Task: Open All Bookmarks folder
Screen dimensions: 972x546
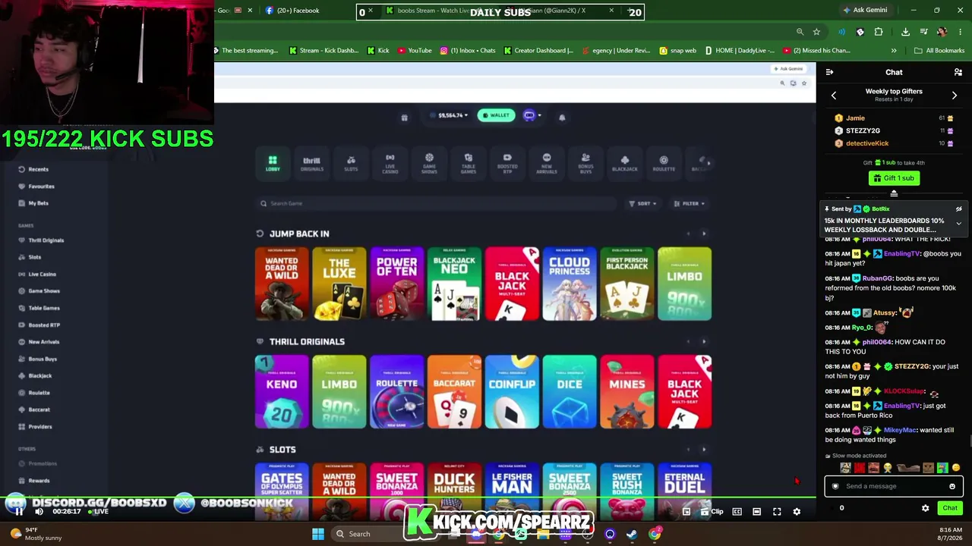Action: tap(939, 51)
